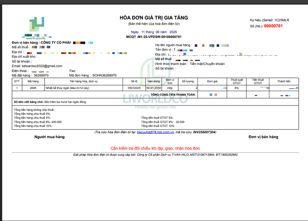Screen dimensions: 308x221
Task: Click the Đơn giá column header
Action: click(212, 81)
